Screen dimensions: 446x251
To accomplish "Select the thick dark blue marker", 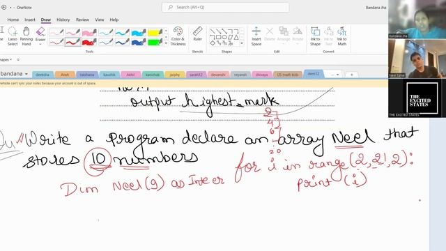I will [139, 42].
